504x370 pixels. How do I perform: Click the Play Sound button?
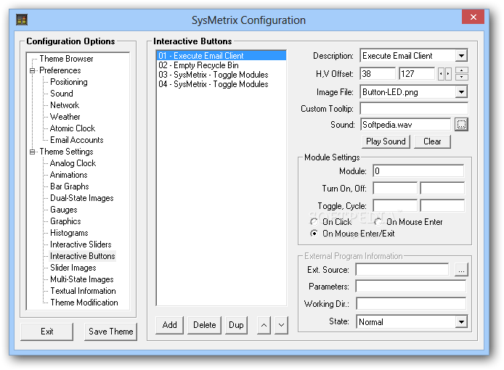(386, 141)
